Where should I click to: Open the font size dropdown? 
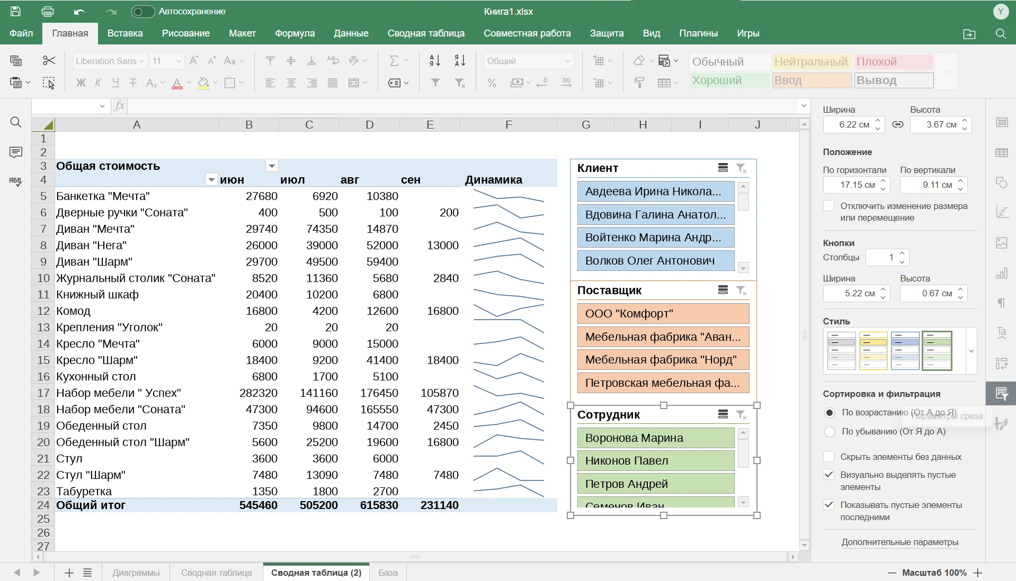coord(179,61)
